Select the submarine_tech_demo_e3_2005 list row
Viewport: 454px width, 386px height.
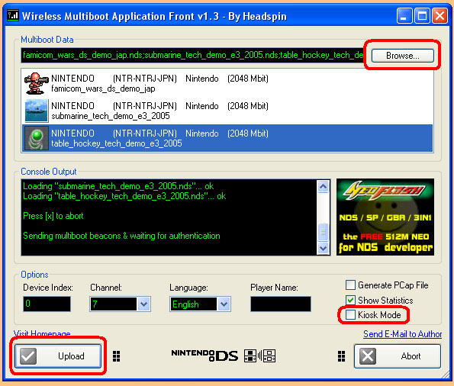pyautogui.click(x=227, y=111)
